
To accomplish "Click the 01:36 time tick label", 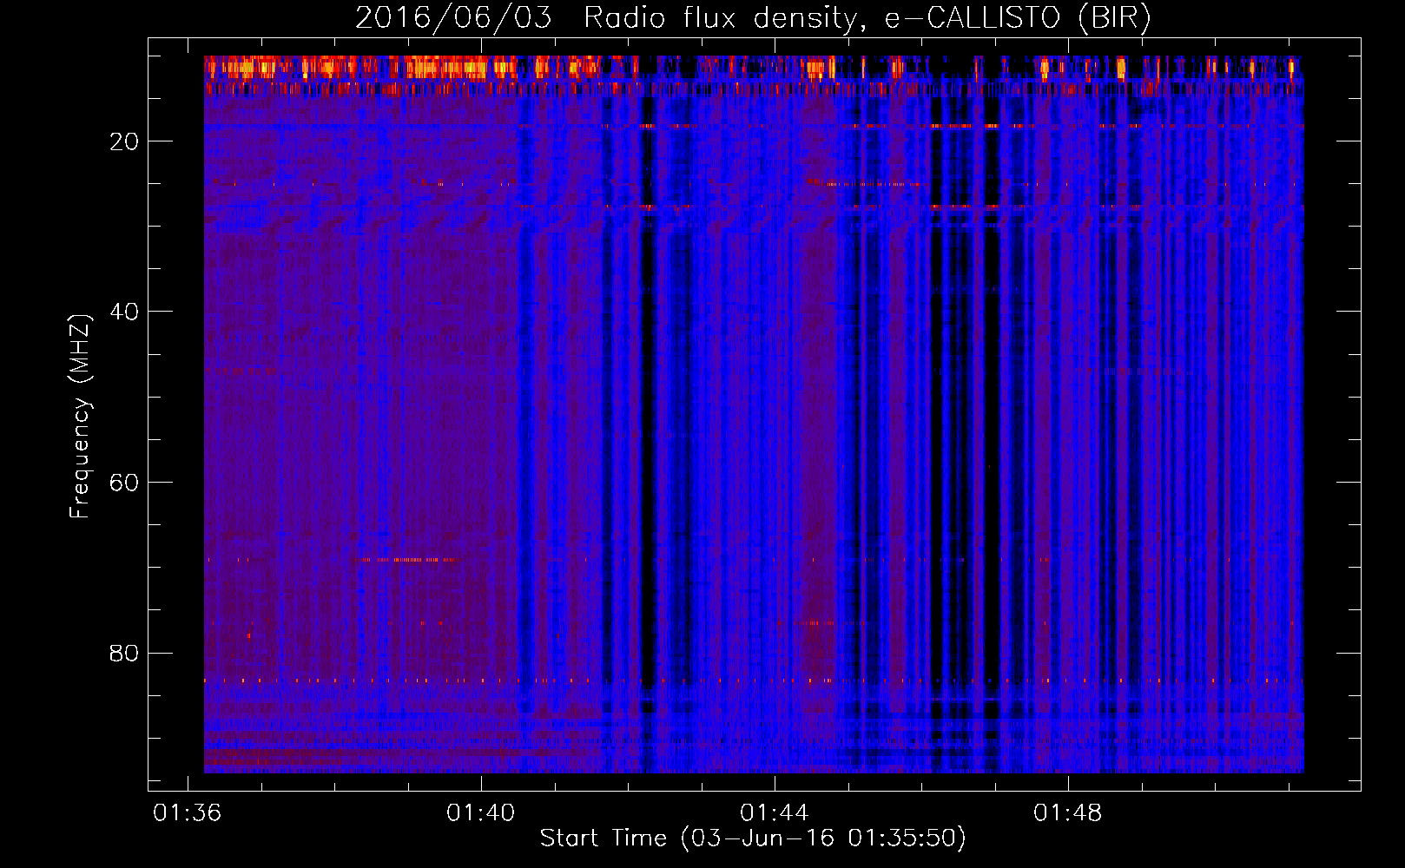I will [188, 813].
